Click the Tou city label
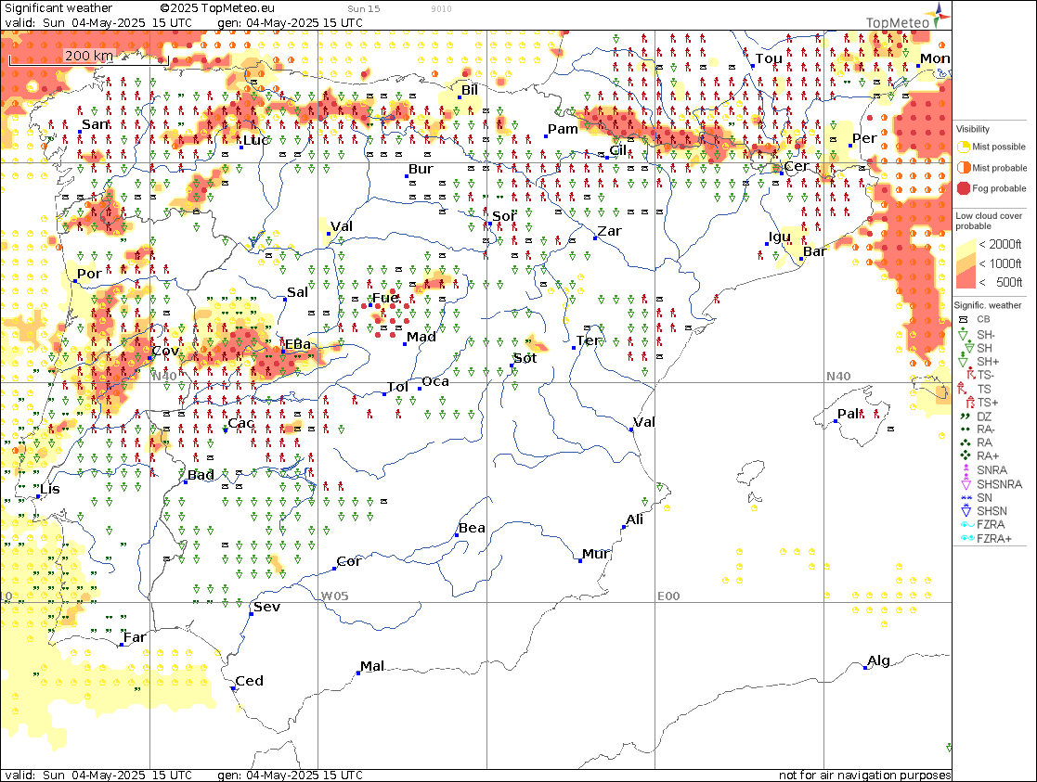Viewport: 1037px width, 782px height. [x=769, y=58]
